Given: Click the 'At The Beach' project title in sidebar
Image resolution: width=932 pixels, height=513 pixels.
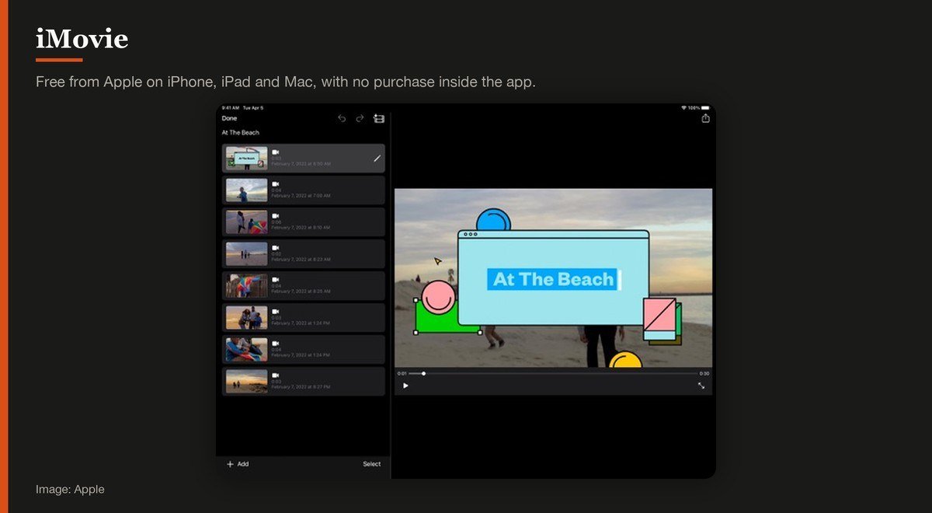Looking at the screenshot, I should point(241,133).
